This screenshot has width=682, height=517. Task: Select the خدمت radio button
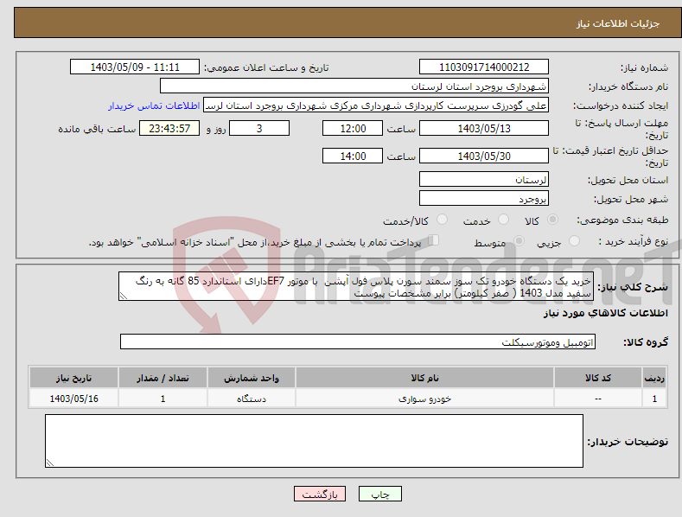coord(503,220)
